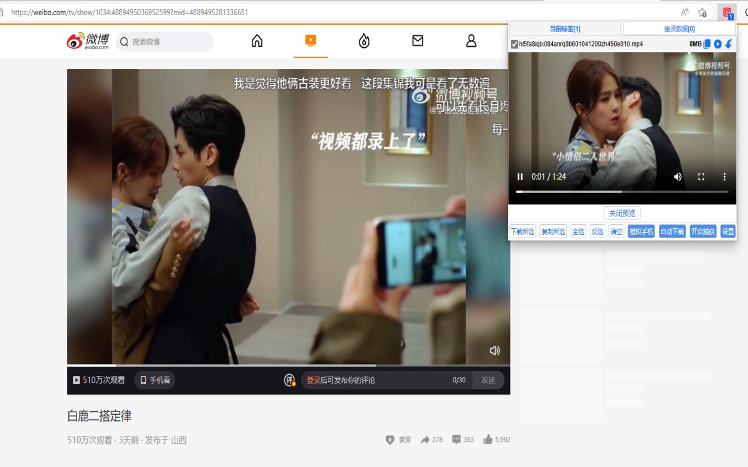748x467 pixels.
Task: Open the preview video more options menu
Action: (725, 177)
